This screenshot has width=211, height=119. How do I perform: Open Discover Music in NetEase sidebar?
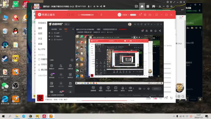(x=42, y=23)
